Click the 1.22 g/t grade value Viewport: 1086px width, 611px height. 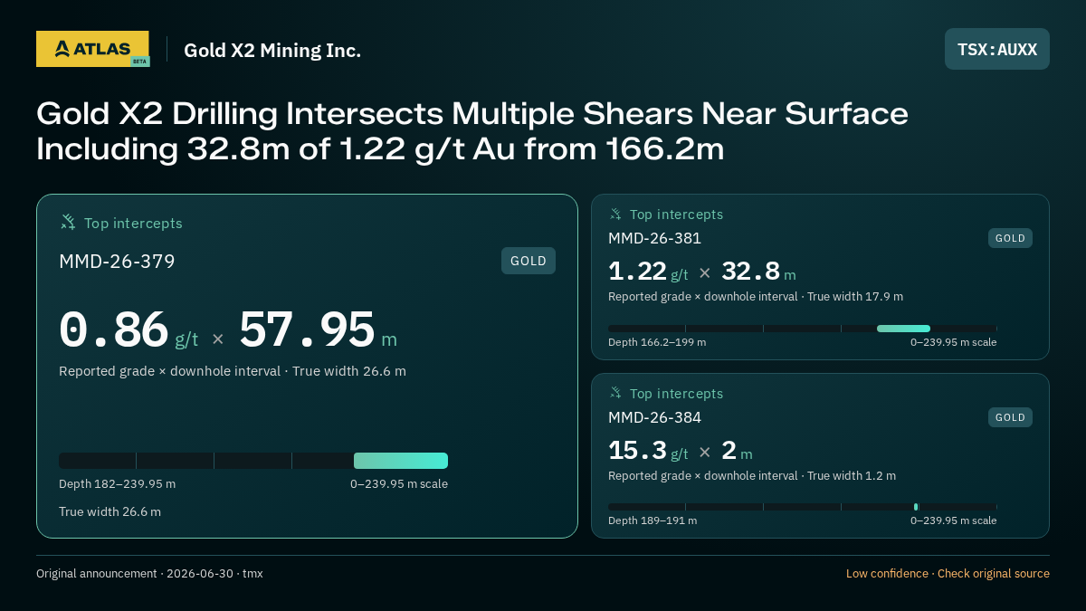(648, 272)
